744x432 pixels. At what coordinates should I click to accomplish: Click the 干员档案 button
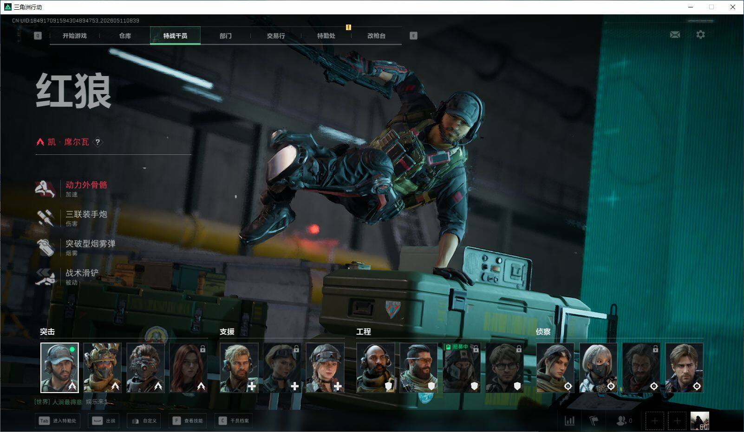click(234, 421)
